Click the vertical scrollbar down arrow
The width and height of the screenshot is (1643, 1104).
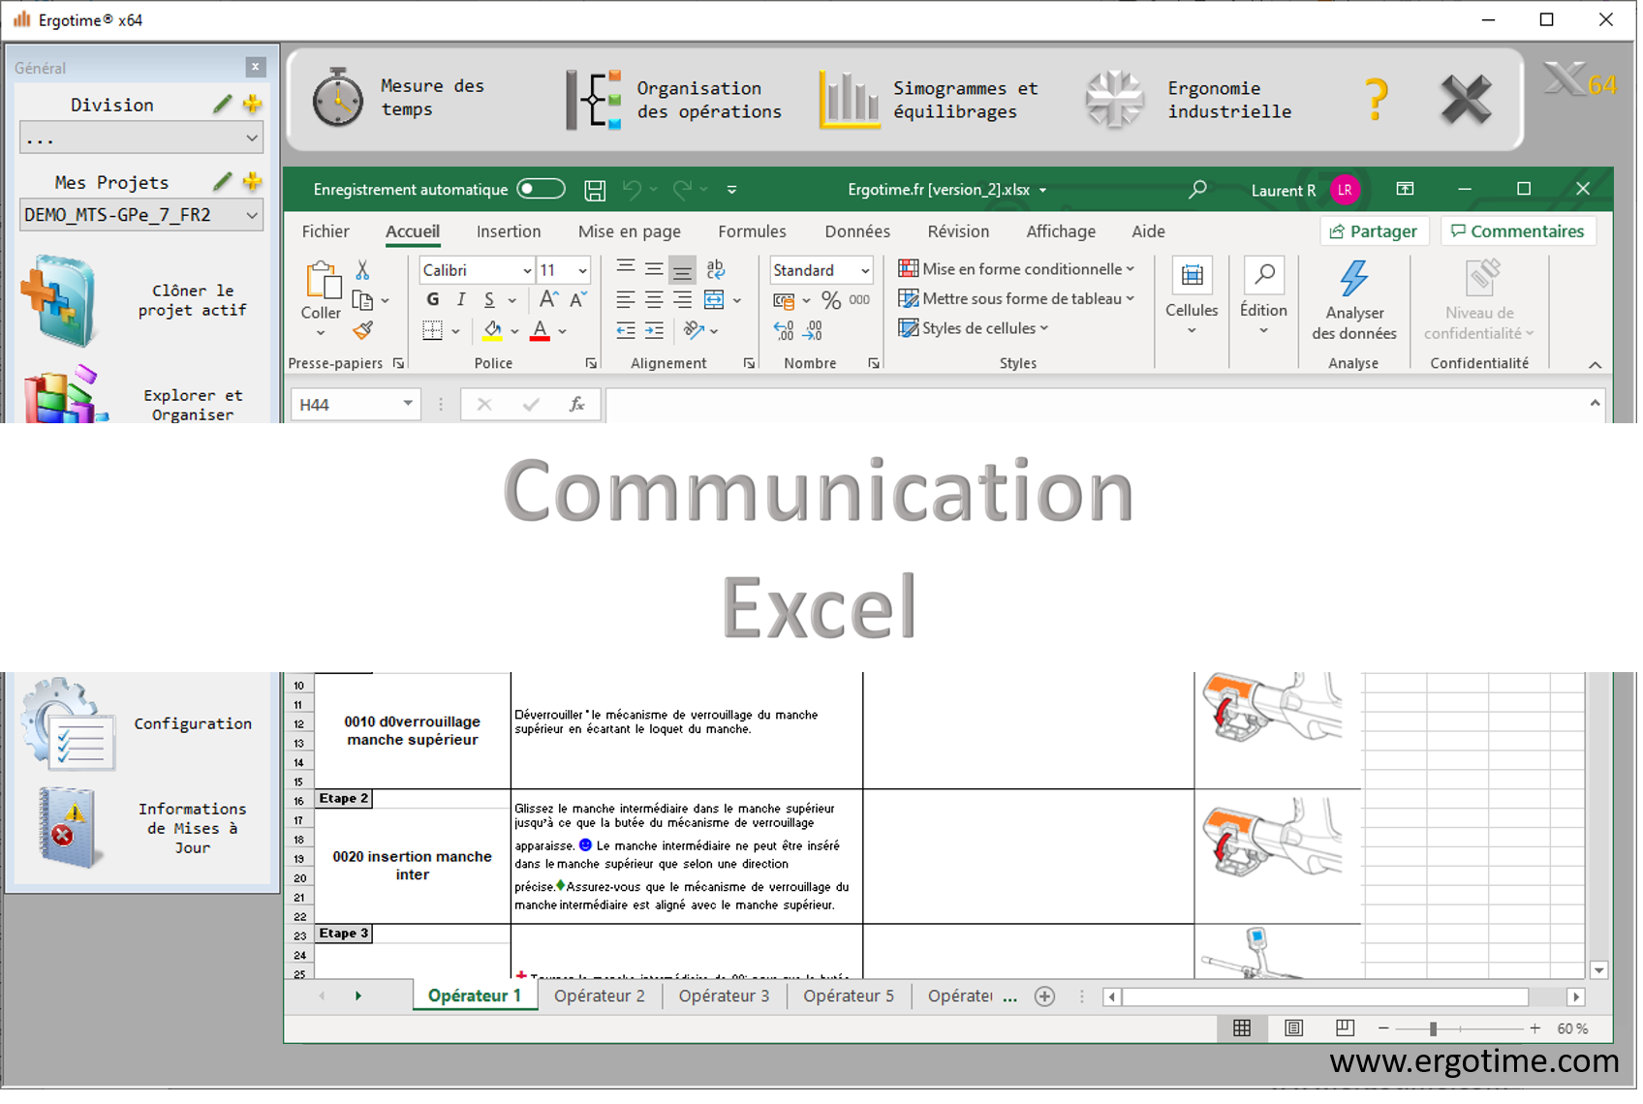tap(1599, 970)
